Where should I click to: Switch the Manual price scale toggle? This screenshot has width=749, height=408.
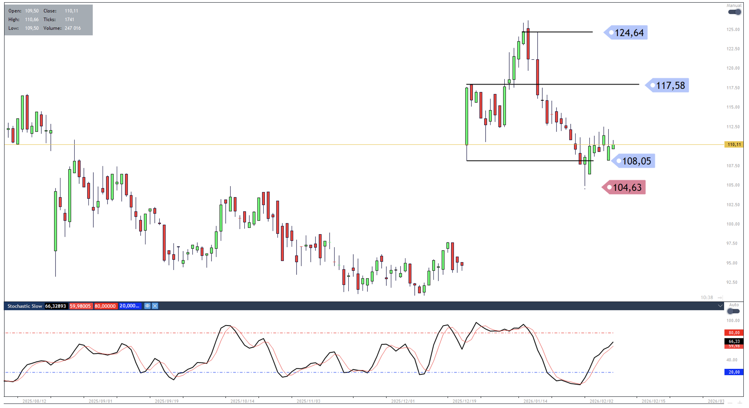[734, 12]
